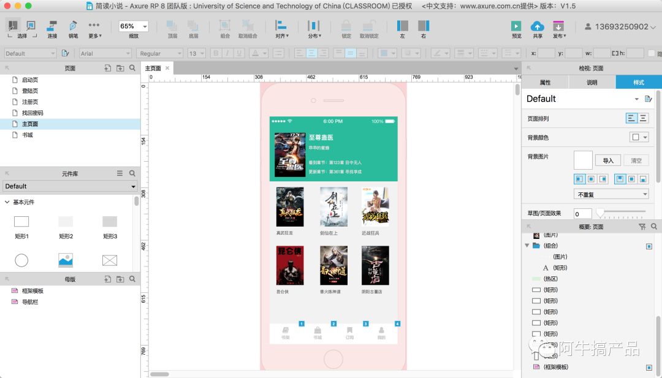Switch to the 说明 tab
The height and width of the screenshot is (378, 662).
pos(592,82)
